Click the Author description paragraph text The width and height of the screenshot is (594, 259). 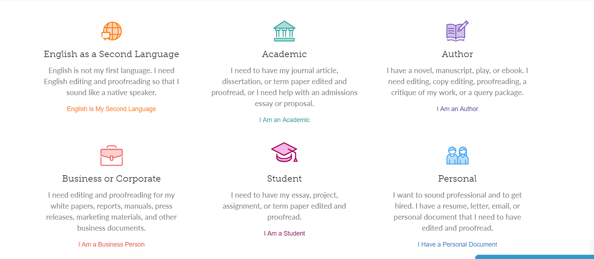[x=457, y=82]
